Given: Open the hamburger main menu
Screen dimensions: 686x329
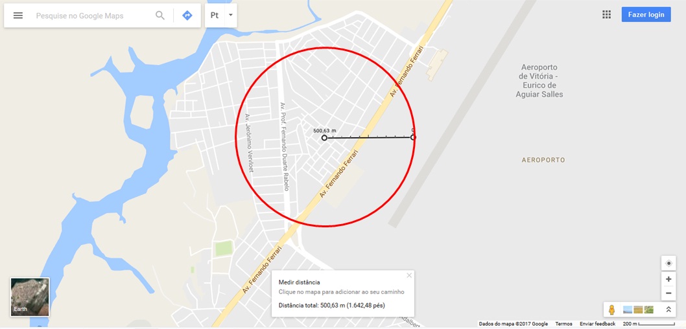Looking at the screenshot, I should (x=18, y=16).
